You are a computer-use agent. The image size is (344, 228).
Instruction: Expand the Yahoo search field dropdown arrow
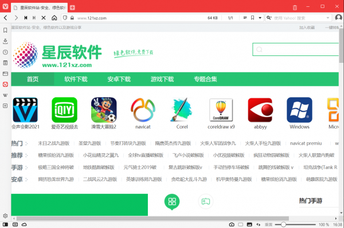328,18
